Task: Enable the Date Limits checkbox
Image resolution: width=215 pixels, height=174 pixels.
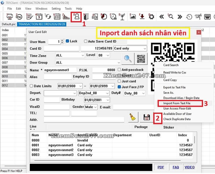Action: (x=31, y=86)
